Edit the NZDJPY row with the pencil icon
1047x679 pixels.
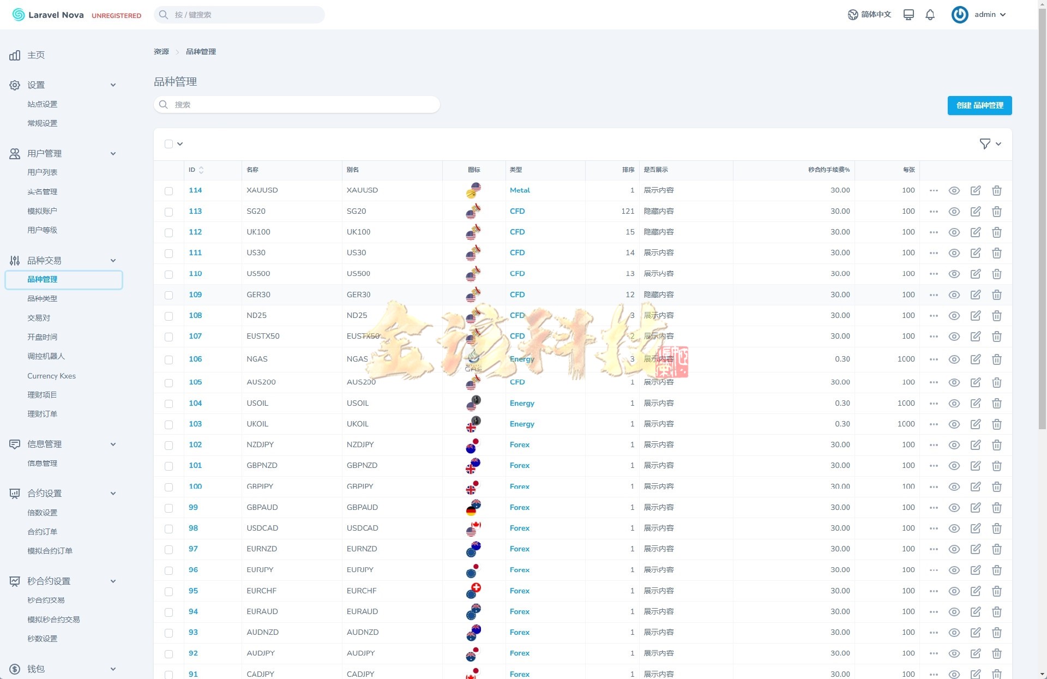pyautogui.click(x=975, y=445)
